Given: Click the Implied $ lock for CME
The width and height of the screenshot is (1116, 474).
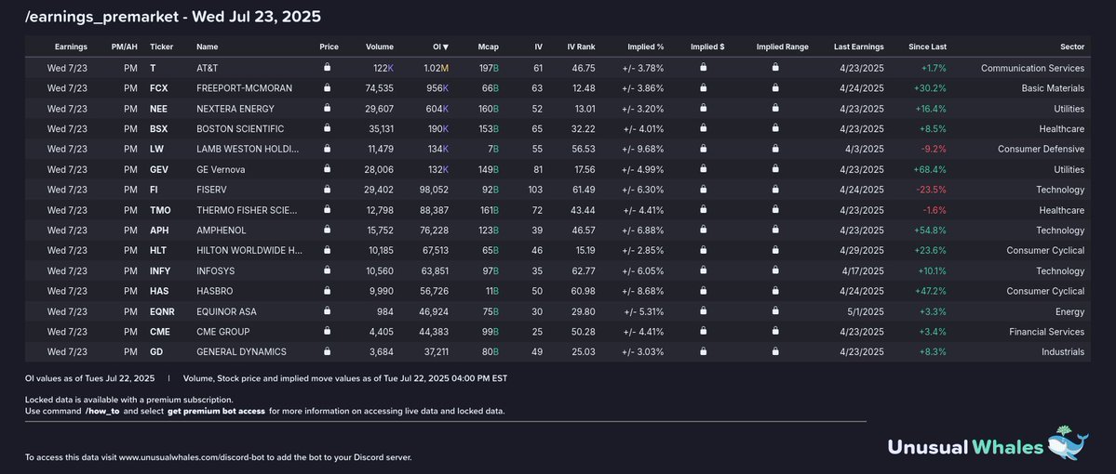Looking at the screenshot, I should click(x=703, y=331).
